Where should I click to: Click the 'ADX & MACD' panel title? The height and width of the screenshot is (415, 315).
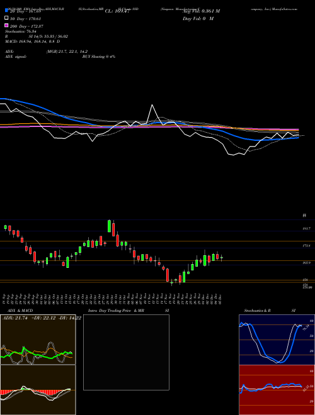point(20,311)
